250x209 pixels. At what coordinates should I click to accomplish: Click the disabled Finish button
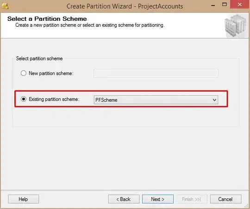click(192, 199)
